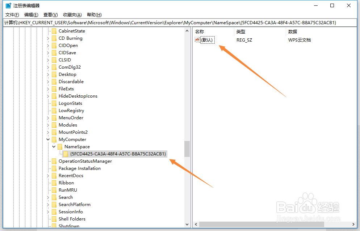Image resolution: width=360 pixels, height=231 pixels.
Task: Click the values pane scroll right arrow
Action: [x=353, y=224]
